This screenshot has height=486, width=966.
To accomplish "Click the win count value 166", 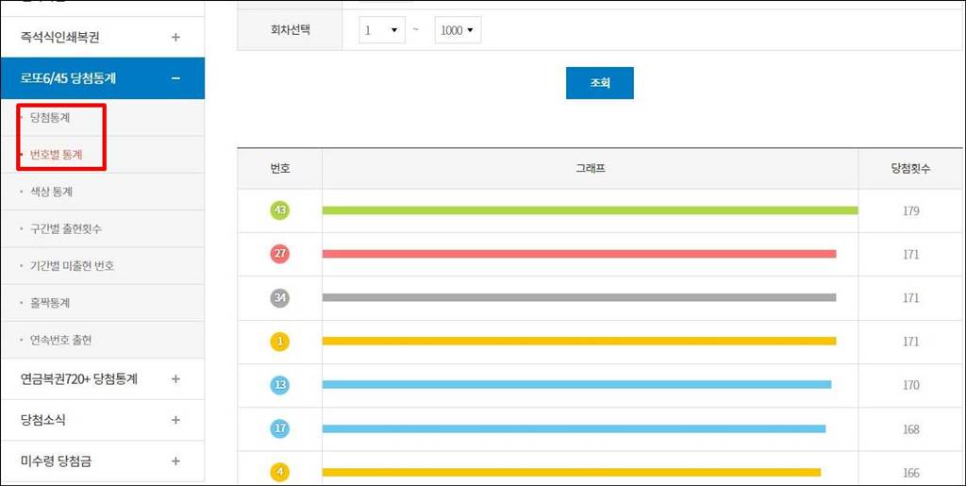I will [911, 473].
